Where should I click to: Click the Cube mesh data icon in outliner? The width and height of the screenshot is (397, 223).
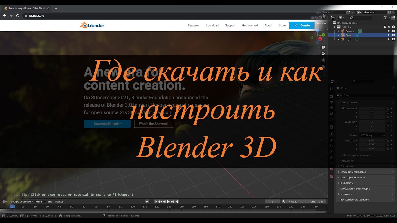tap(357, 35)
